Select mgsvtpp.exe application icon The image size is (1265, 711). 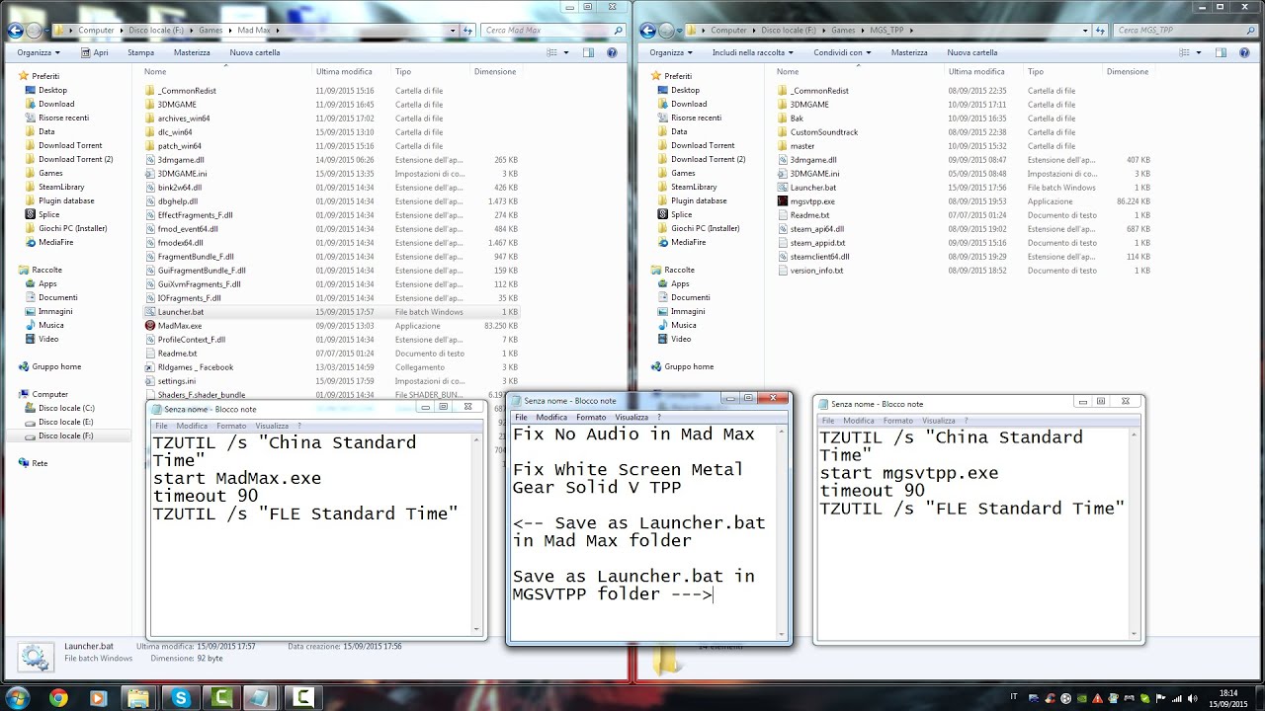783,201
